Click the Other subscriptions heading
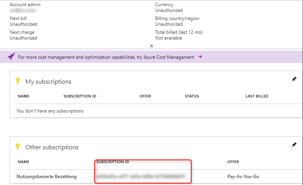 pos(52,147)
